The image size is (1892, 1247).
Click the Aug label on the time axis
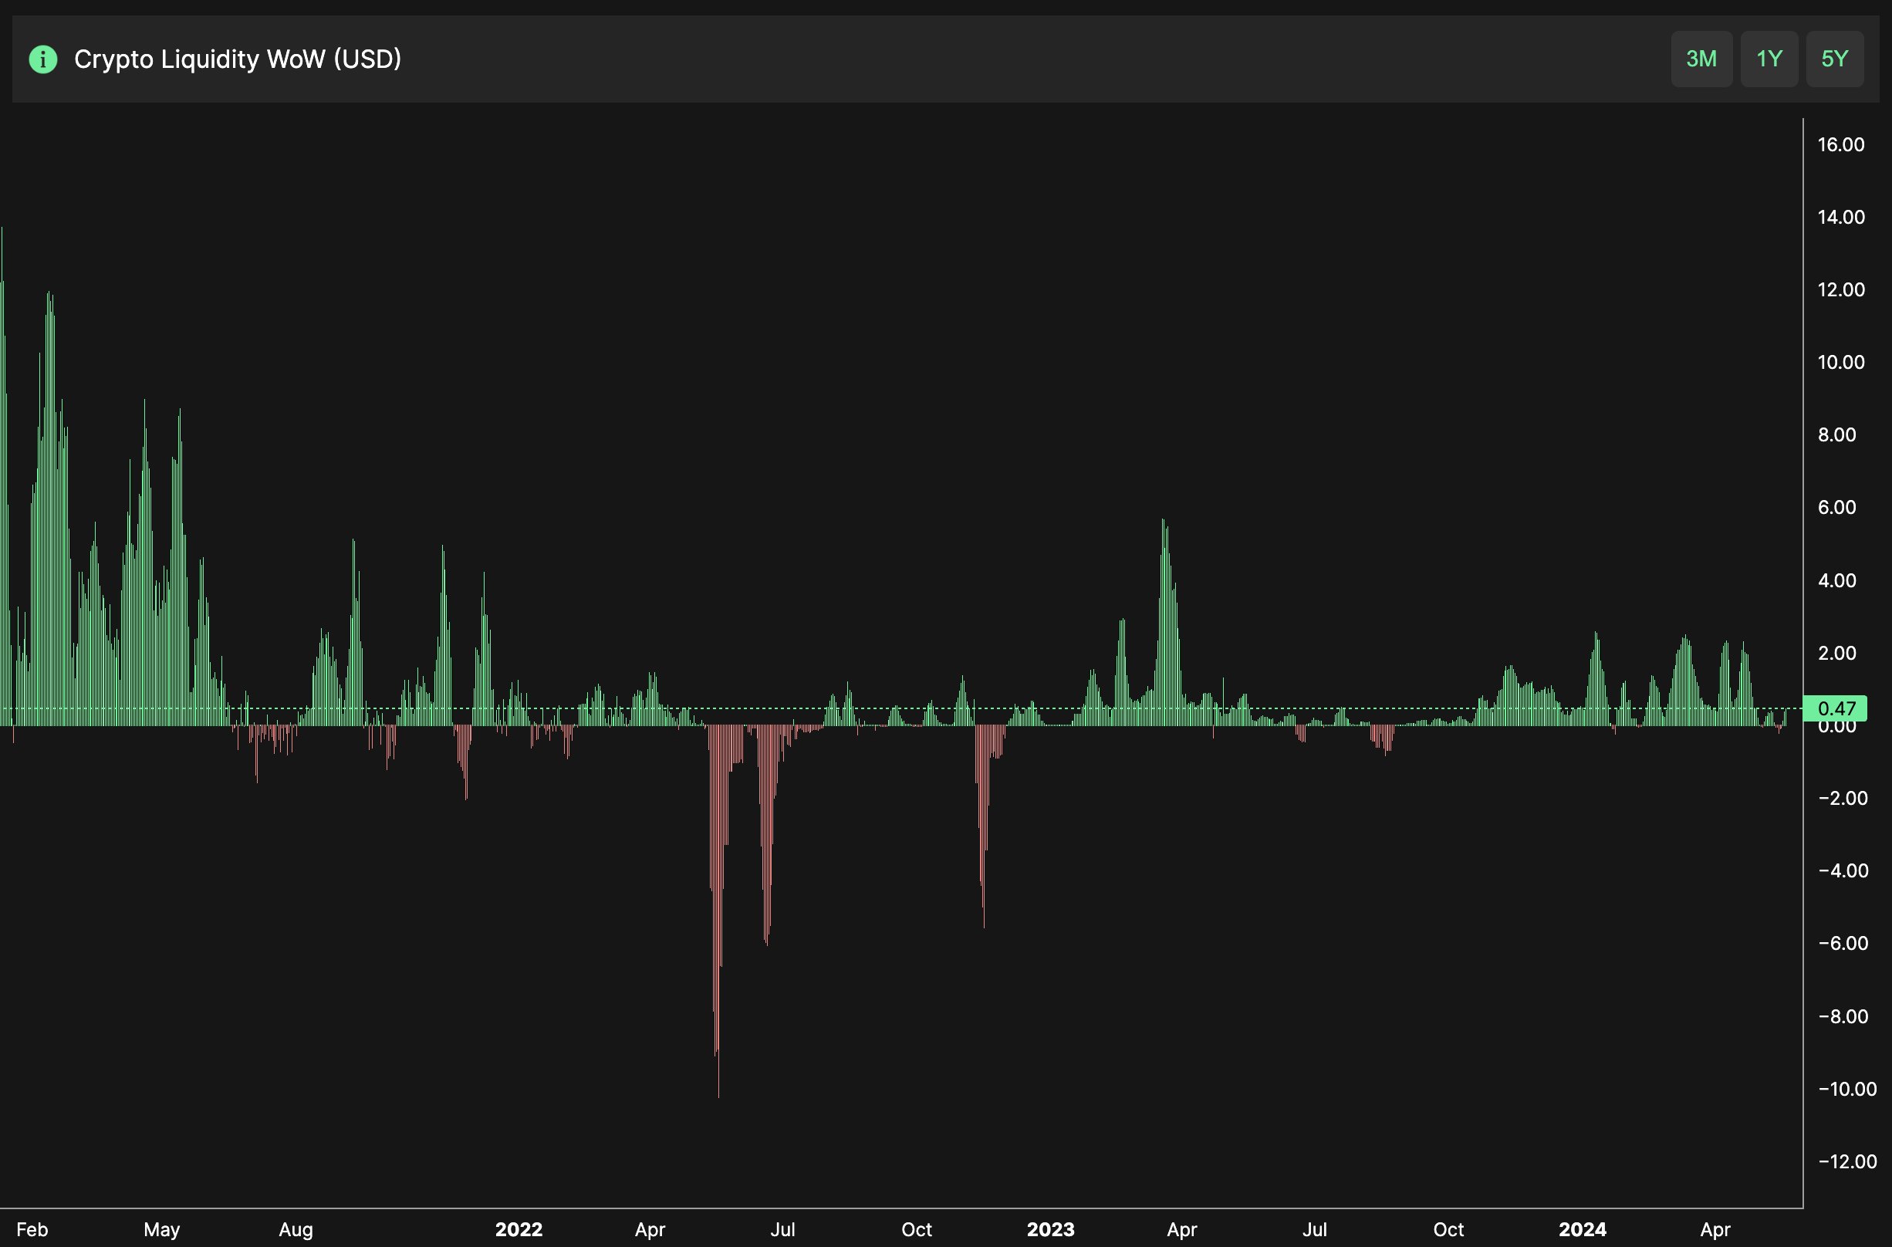(x=296, y=1229)
